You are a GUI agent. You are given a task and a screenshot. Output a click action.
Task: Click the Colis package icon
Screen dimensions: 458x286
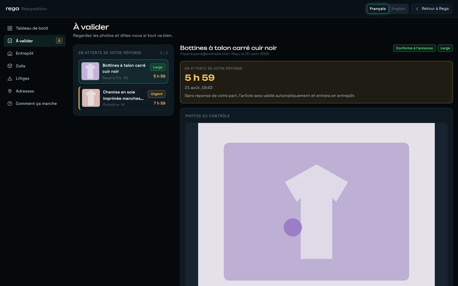click(x=10, y=66)
